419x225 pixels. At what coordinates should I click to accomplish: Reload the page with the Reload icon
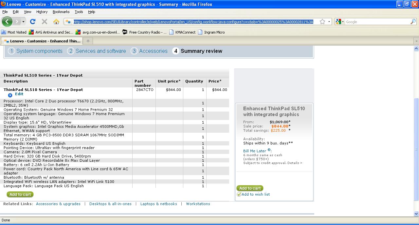(33, 22)
